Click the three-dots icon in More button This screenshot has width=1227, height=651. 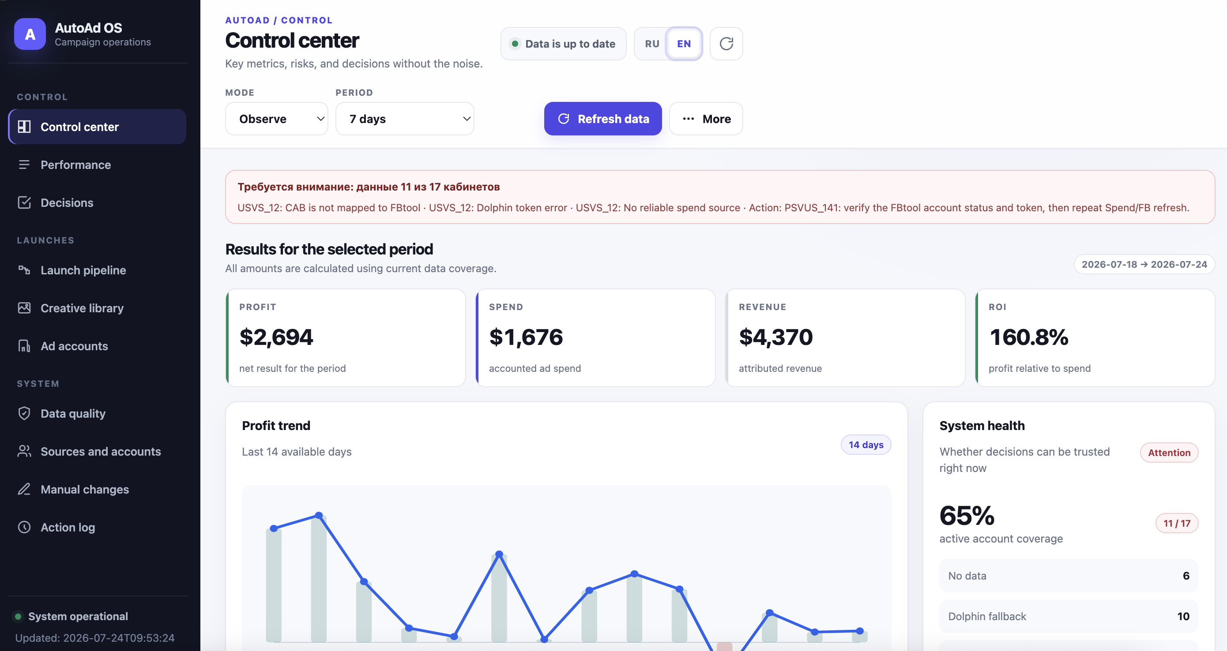688,119
